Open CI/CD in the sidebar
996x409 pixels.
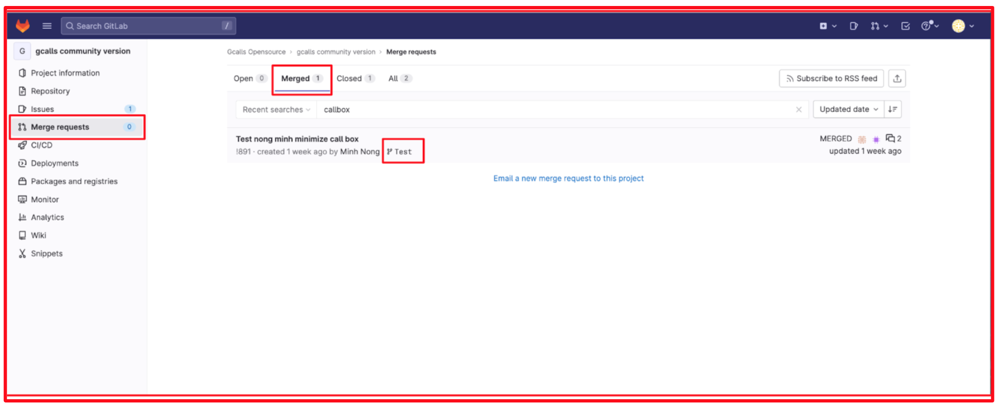click(41, 145)
